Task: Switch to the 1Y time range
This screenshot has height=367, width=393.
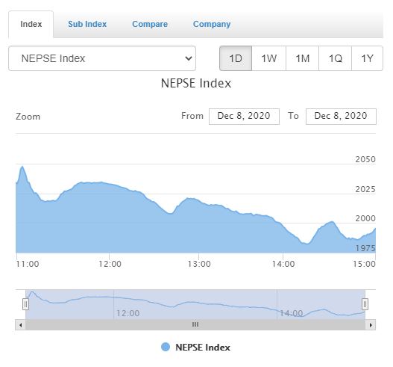Action: (367, 58)
